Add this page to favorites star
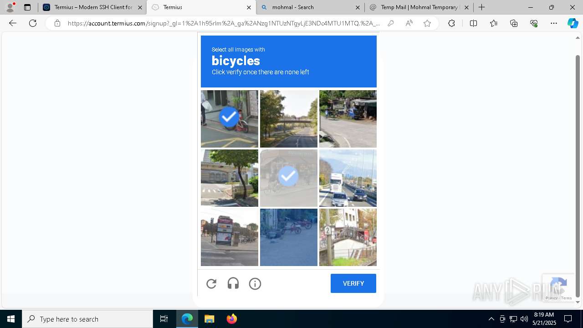Viewport: 583px width, 328px height. pos(427,23)
